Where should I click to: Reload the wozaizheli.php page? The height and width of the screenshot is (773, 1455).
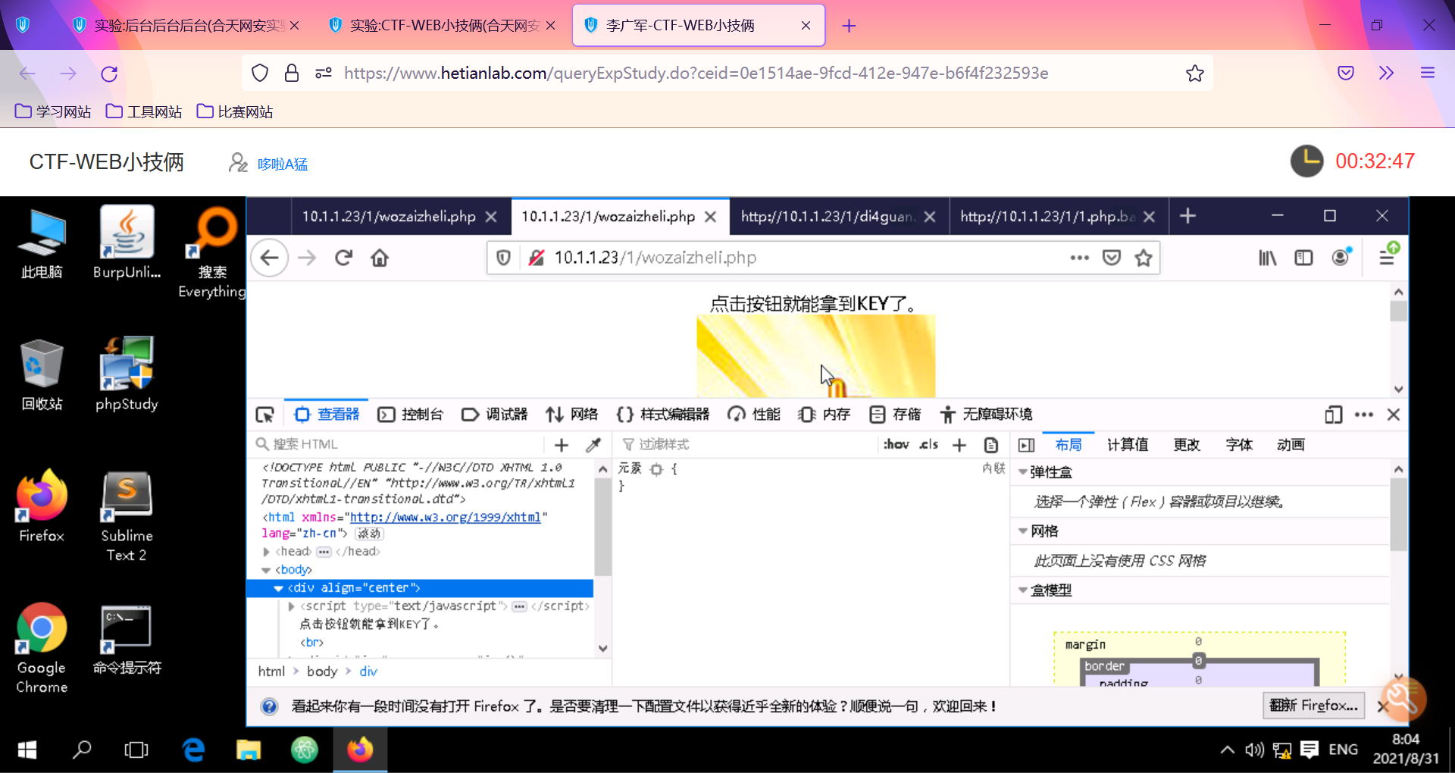click(343, 258)
